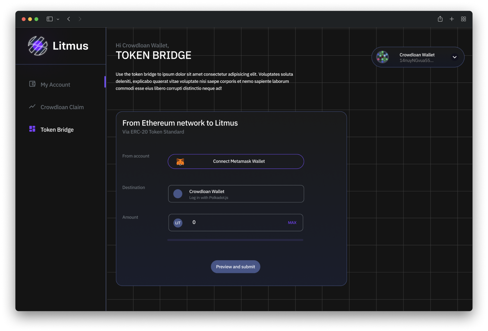
Task: Click the Litmus logo icon
Action: 38,46
